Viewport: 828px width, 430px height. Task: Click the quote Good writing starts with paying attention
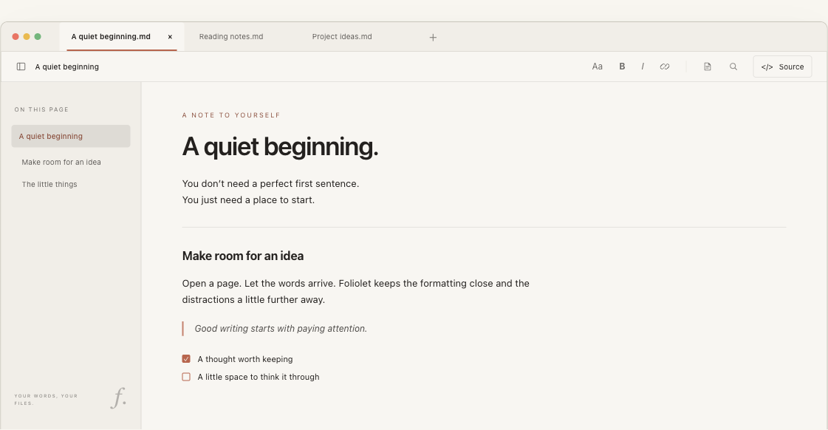(x=281, y=329)
